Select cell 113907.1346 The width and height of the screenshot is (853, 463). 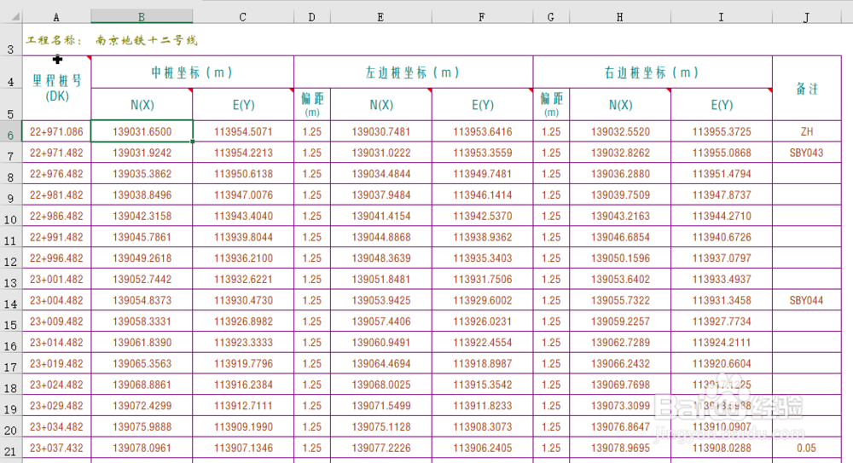243,448
